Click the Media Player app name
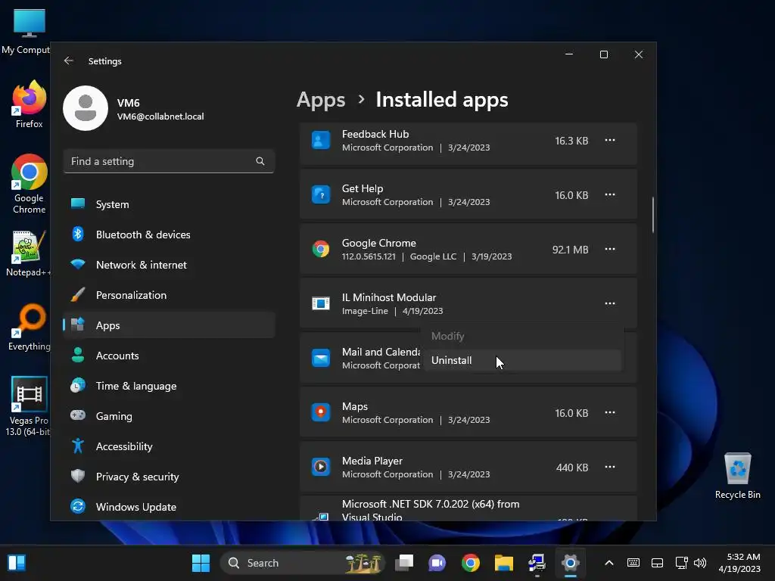The width and height of the screenshot is (775, 581). pos(372,461)
